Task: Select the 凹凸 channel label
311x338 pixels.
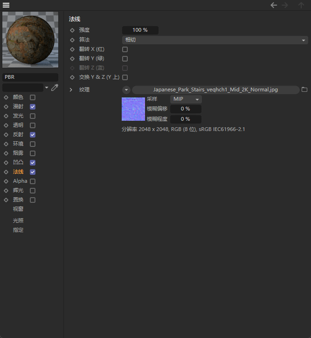Action: 18,162
